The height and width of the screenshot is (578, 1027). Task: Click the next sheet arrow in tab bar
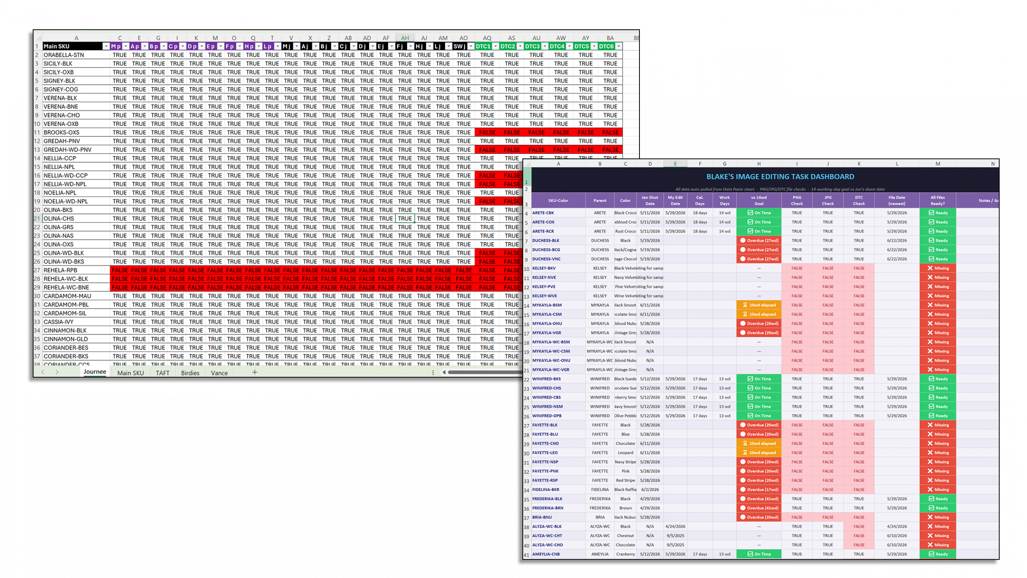[57, 372]
